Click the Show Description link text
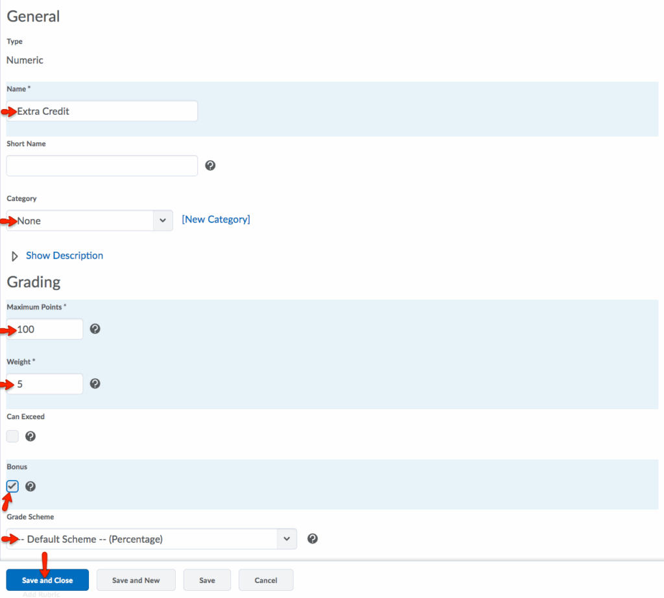664x598 pixels. click(x=64, y=256)
